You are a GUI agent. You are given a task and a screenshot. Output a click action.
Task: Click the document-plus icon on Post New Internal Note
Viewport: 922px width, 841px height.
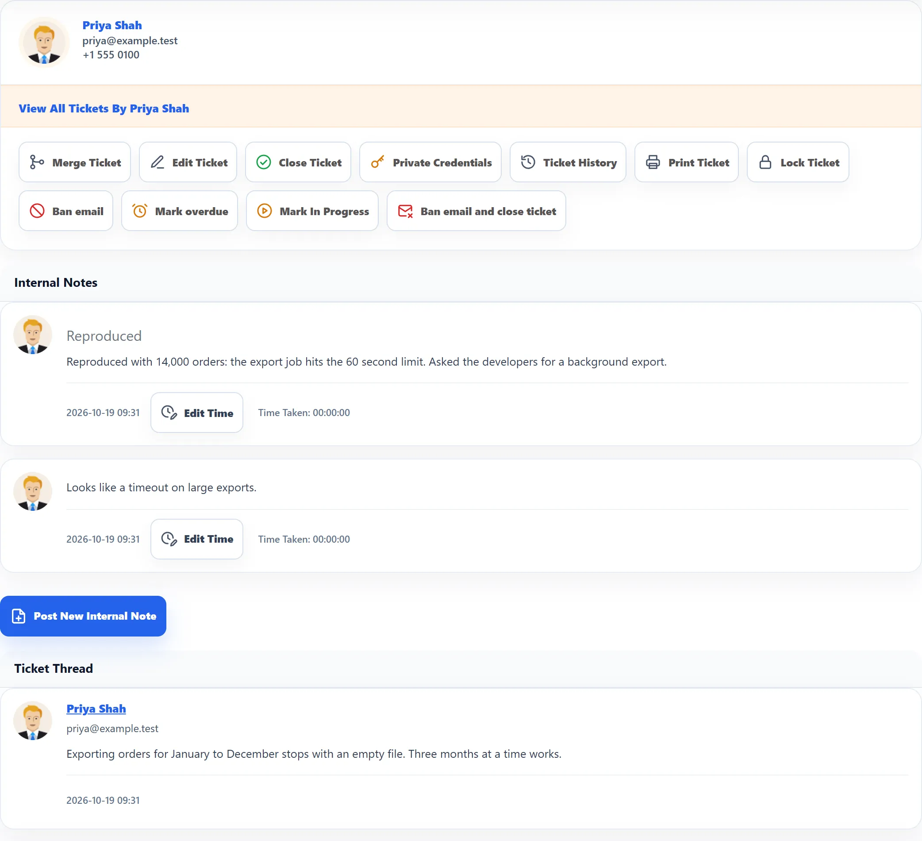[18, 616]
